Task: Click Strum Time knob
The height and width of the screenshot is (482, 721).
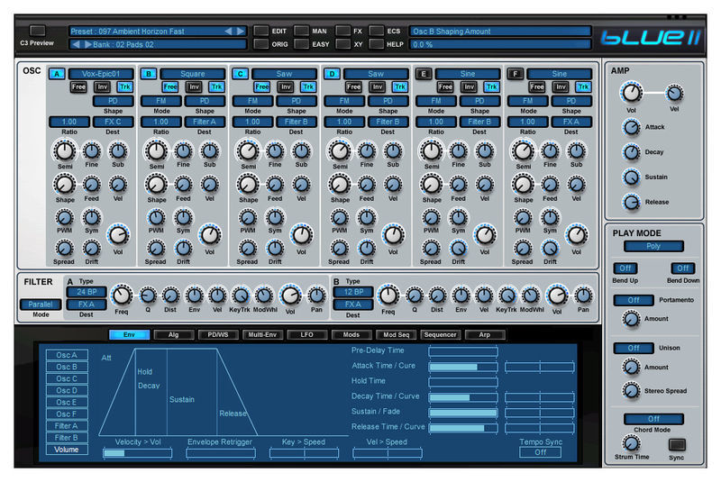Action: 632,443
